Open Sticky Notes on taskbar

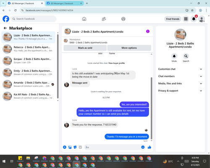click(x=20, y=158)
